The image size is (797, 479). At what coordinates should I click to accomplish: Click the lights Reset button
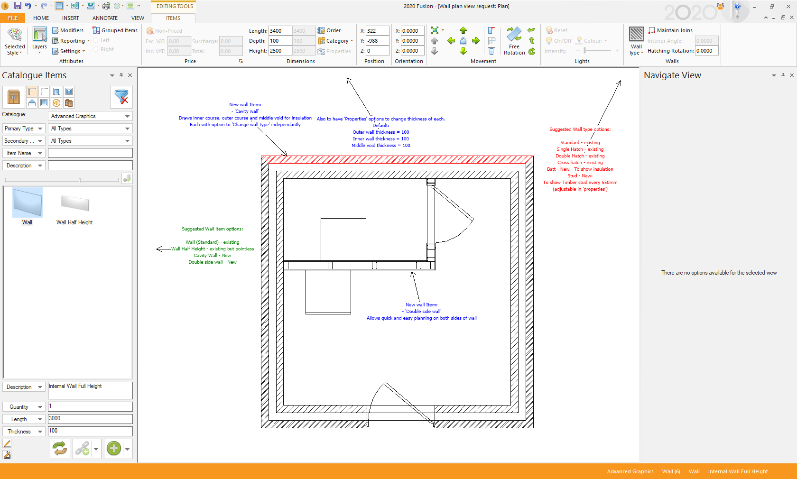coord(556,30)
